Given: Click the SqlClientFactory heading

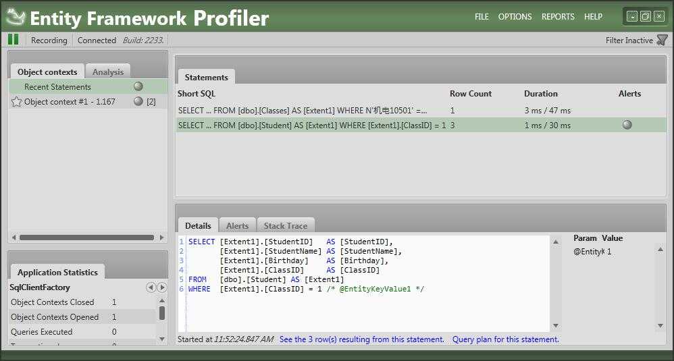Looking at the screenshot, I should (x=40, y=287).
